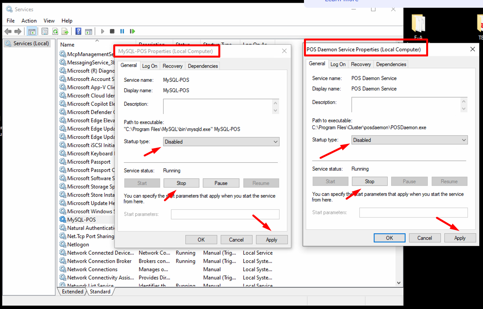This screenshot has width=483, height=309.
Task: Switch to Dependencies tab in POS Daemon Service Properties
Action: [x=391, y=64]
